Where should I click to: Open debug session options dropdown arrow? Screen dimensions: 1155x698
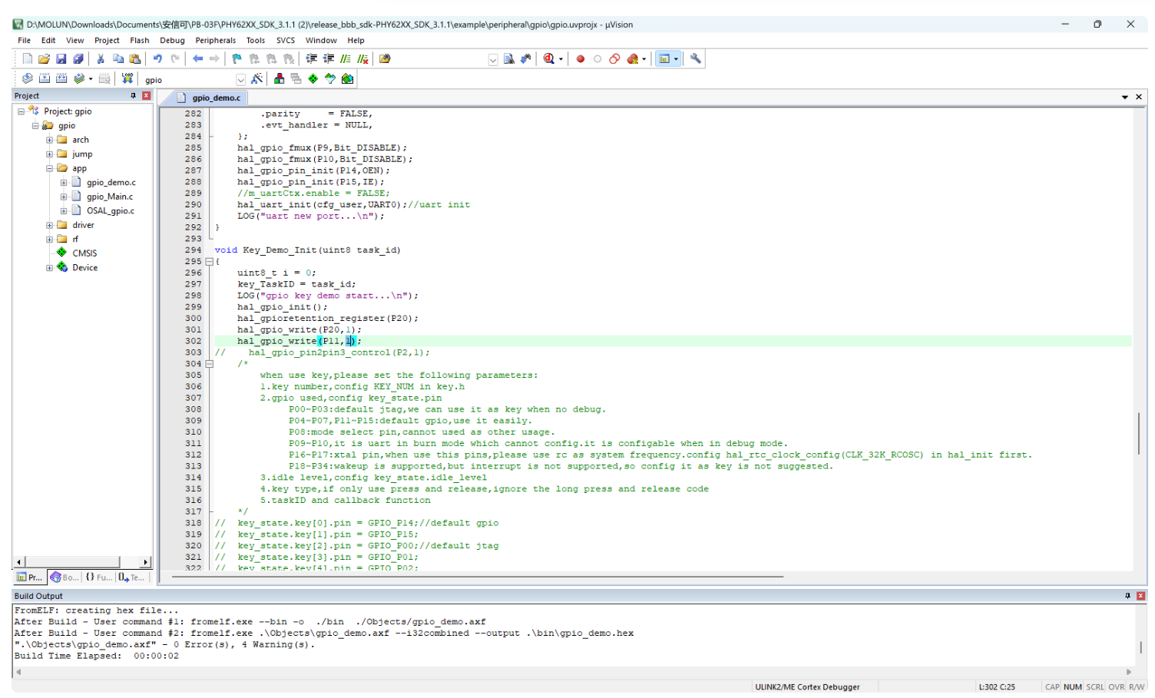pyautogui.click(x=561, y=59)
